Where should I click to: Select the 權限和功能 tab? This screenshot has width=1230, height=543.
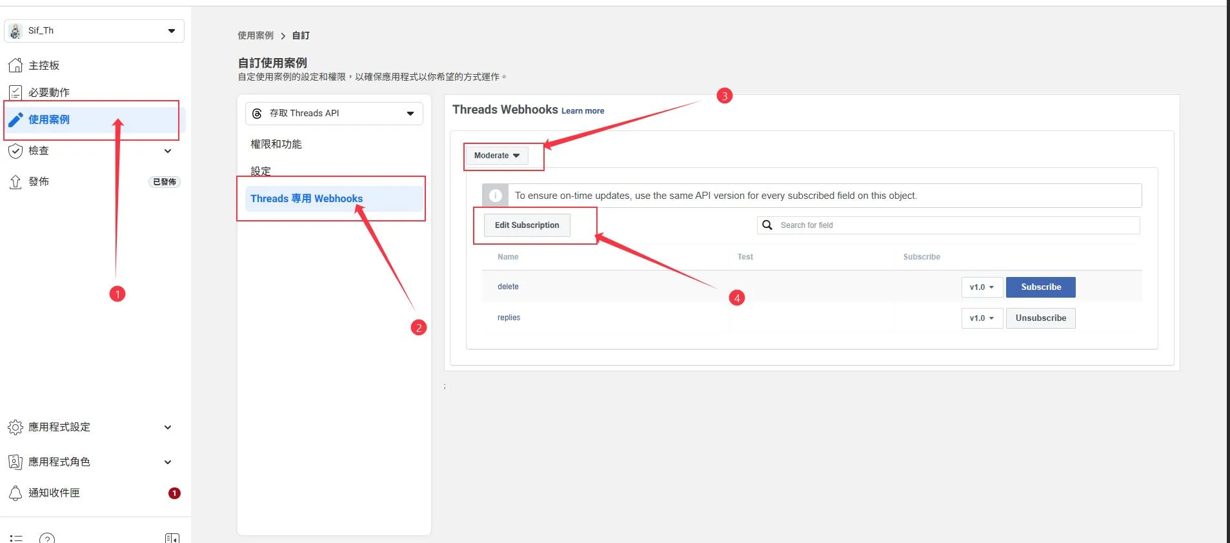tap(276, 144)
